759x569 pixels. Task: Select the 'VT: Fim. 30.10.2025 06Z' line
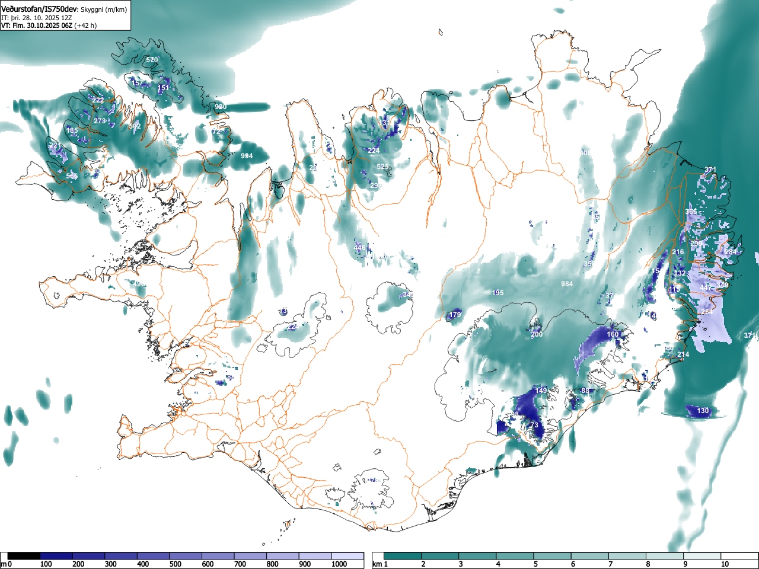pos(37,25)
